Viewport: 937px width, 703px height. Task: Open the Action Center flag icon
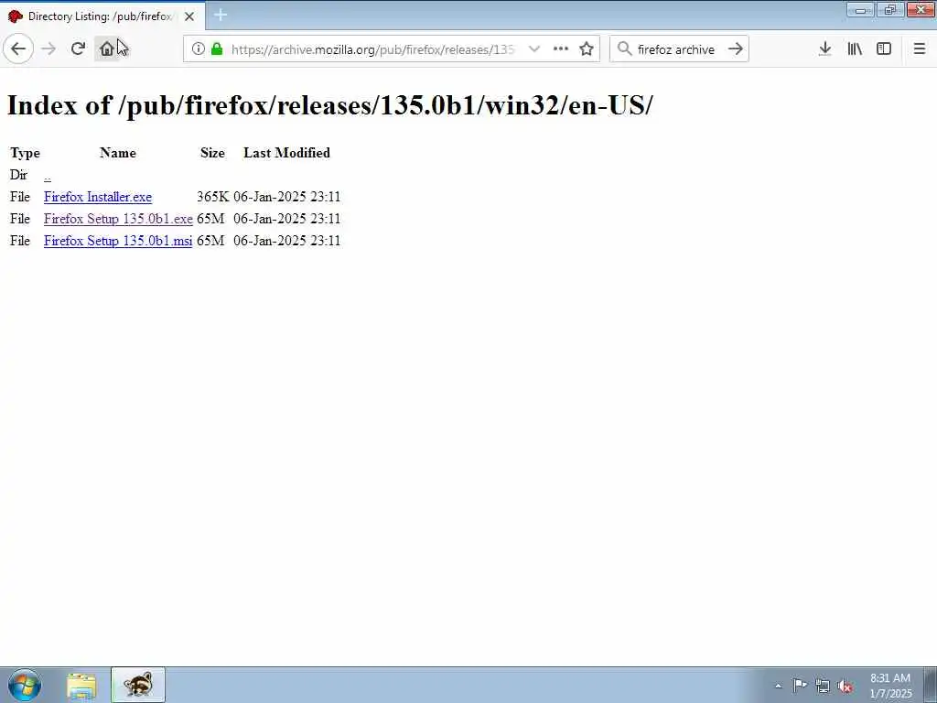pyautogui.click(x=800, y=685)
